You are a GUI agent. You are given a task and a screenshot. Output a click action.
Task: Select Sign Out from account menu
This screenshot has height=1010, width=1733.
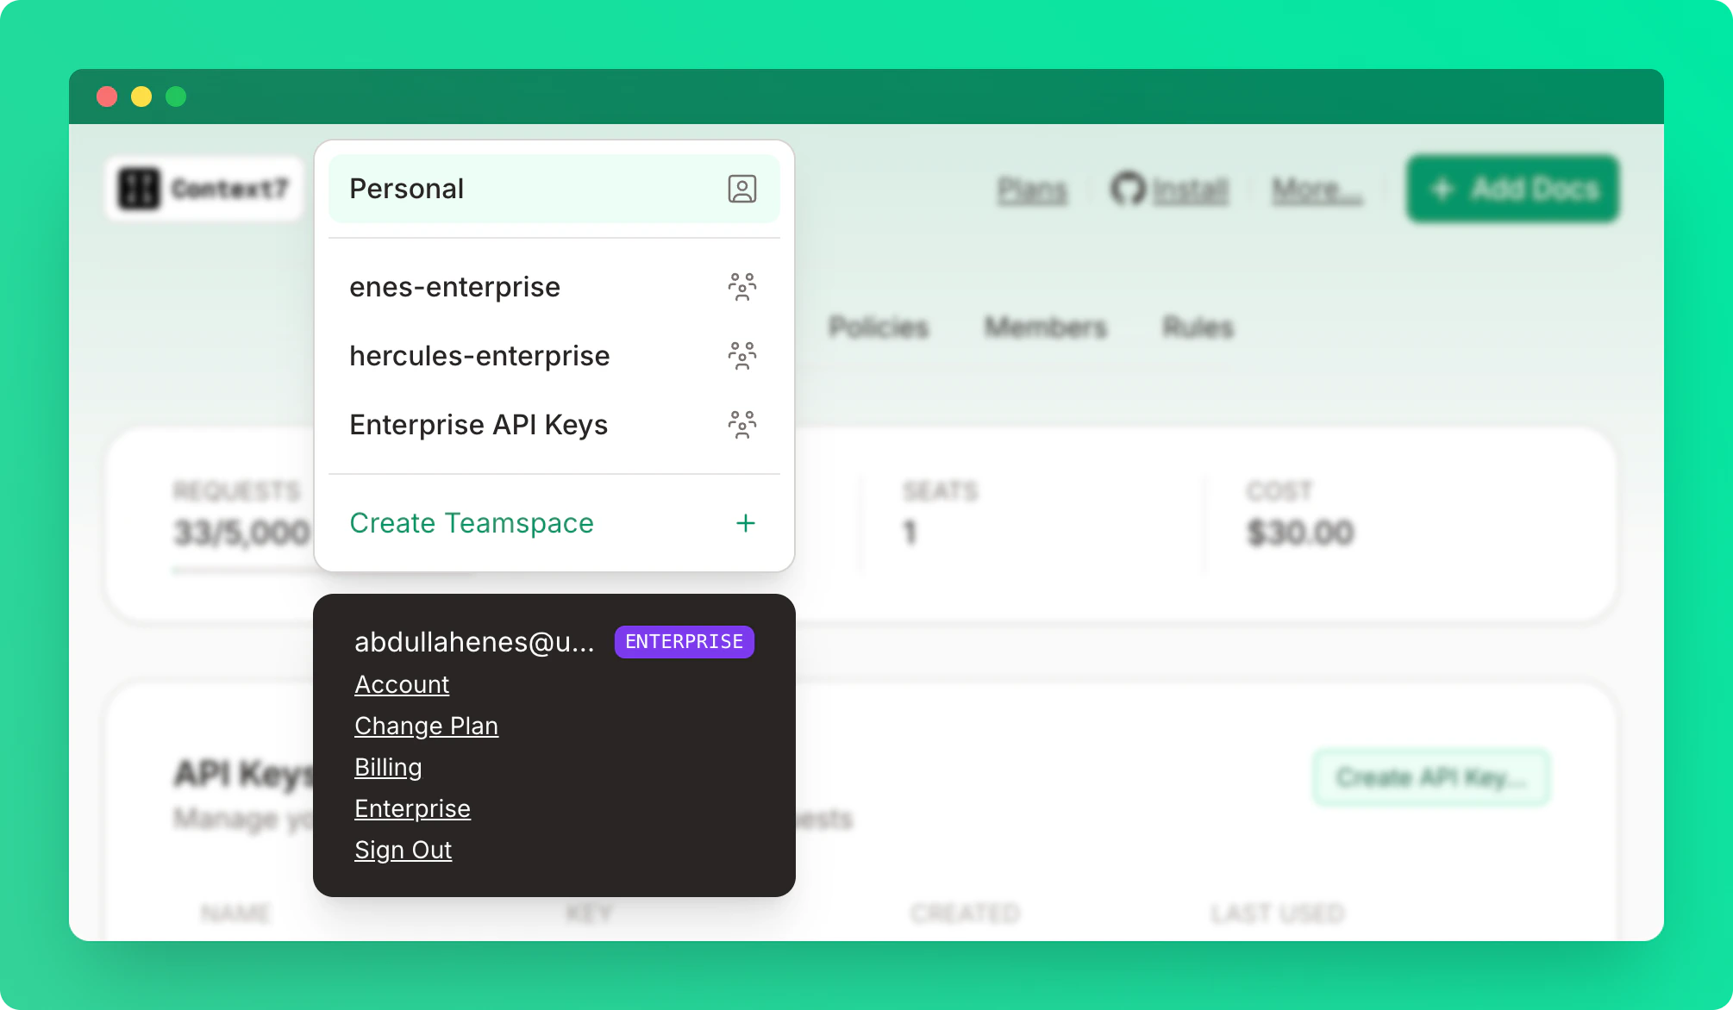403,850
